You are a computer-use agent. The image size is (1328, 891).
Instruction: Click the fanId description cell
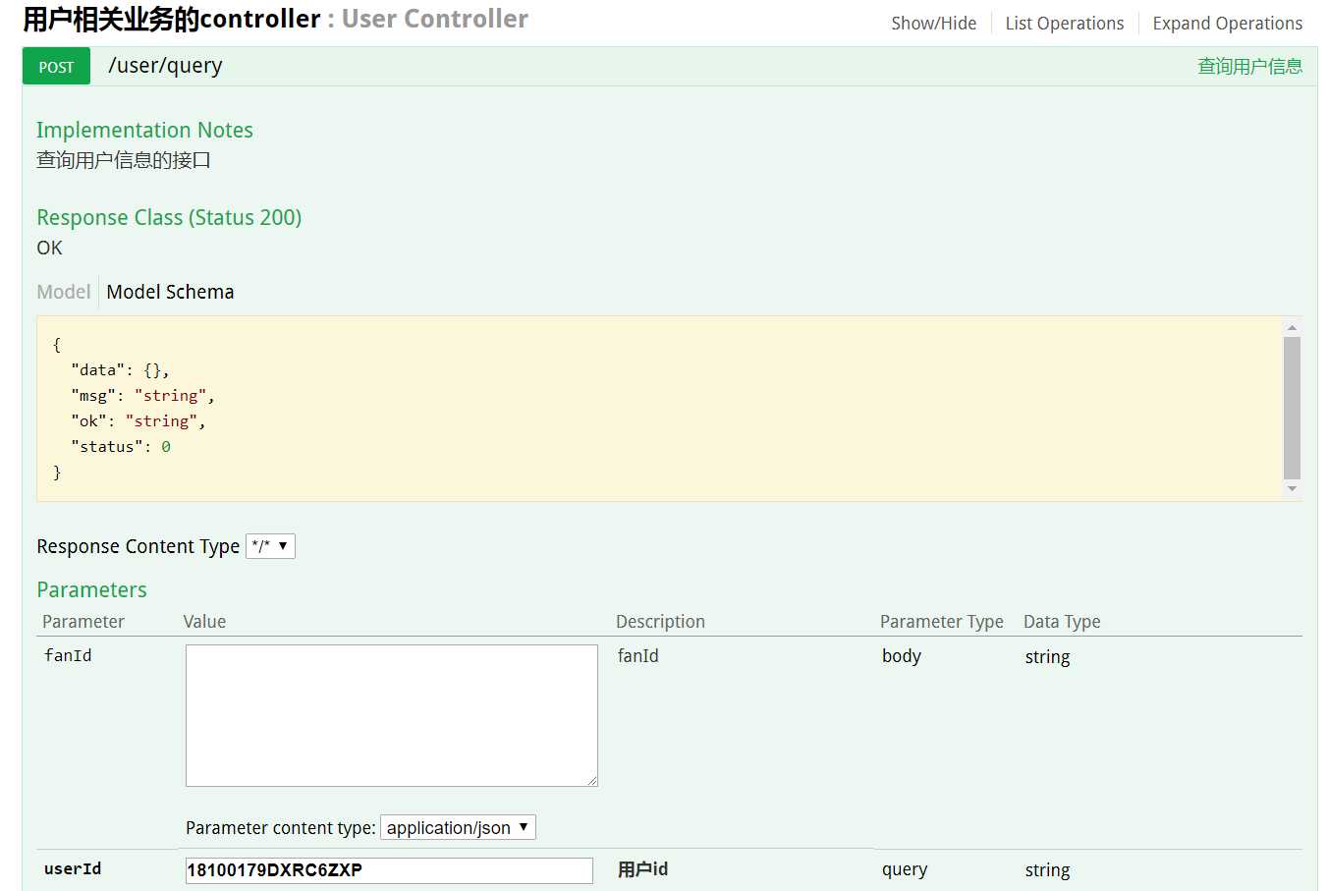tap(638, 655)
